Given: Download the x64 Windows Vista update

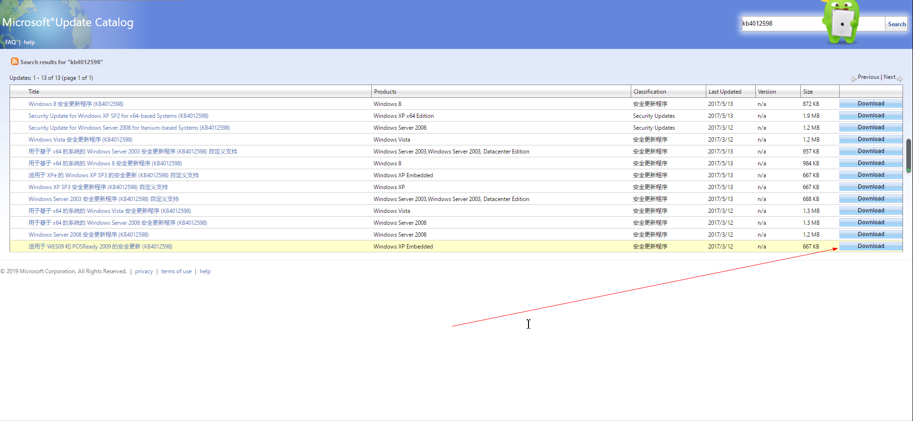Looking at the screenshot, I should pyautogui.click(x=871, y=210).
